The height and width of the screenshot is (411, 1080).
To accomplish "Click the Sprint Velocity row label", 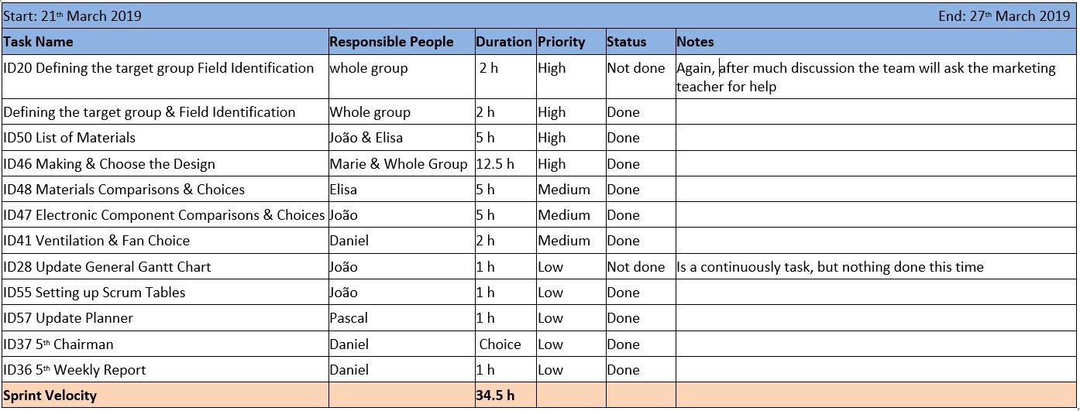I will [50, 396].
